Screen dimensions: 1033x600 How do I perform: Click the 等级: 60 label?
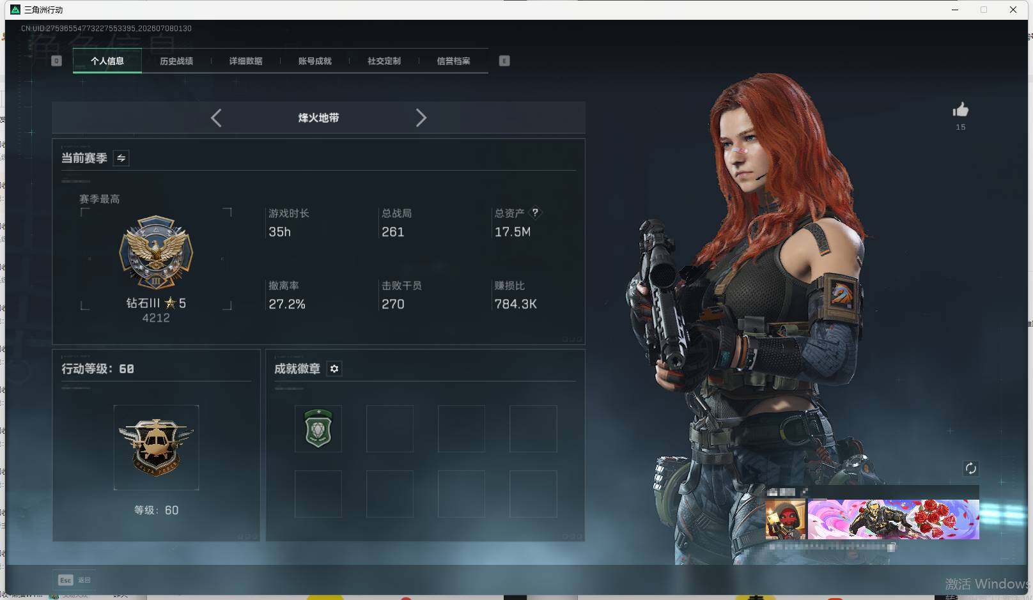click(x=156, y=510)
